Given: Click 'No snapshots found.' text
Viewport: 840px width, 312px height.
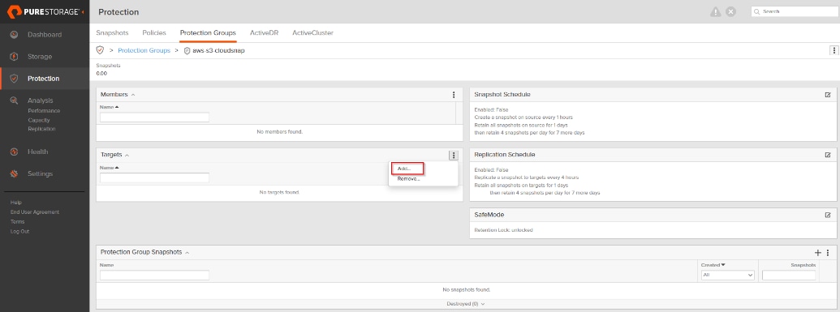Looking at the screenshot, I should (x=467, y=289).
